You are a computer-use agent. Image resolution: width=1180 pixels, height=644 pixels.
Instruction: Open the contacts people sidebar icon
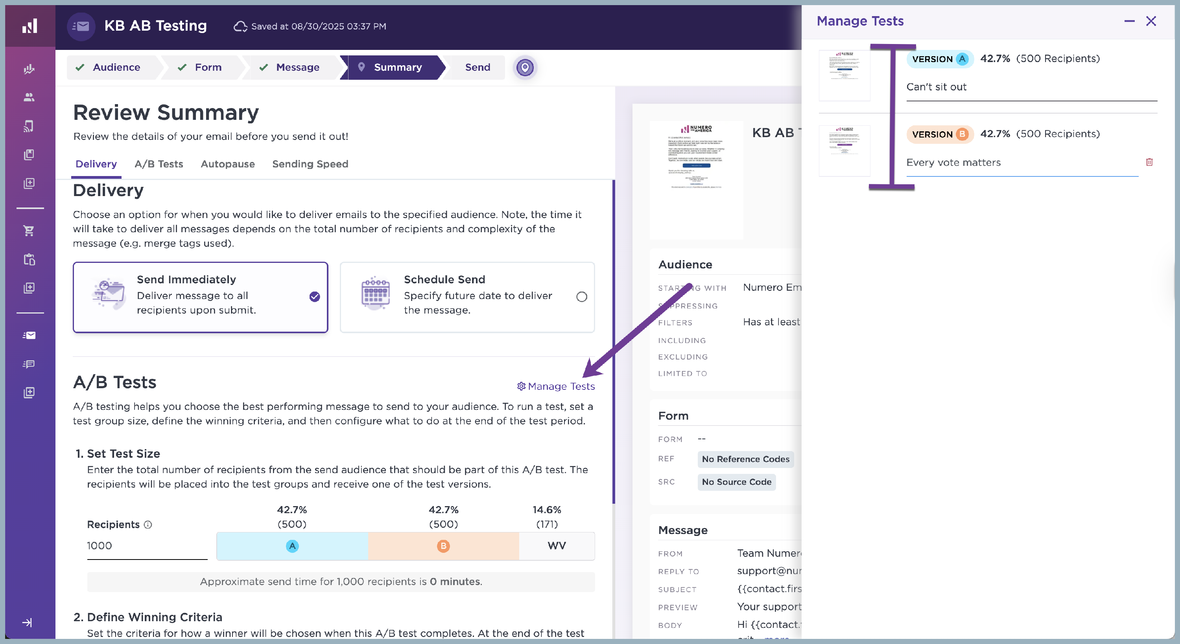[x=29, y=97]
